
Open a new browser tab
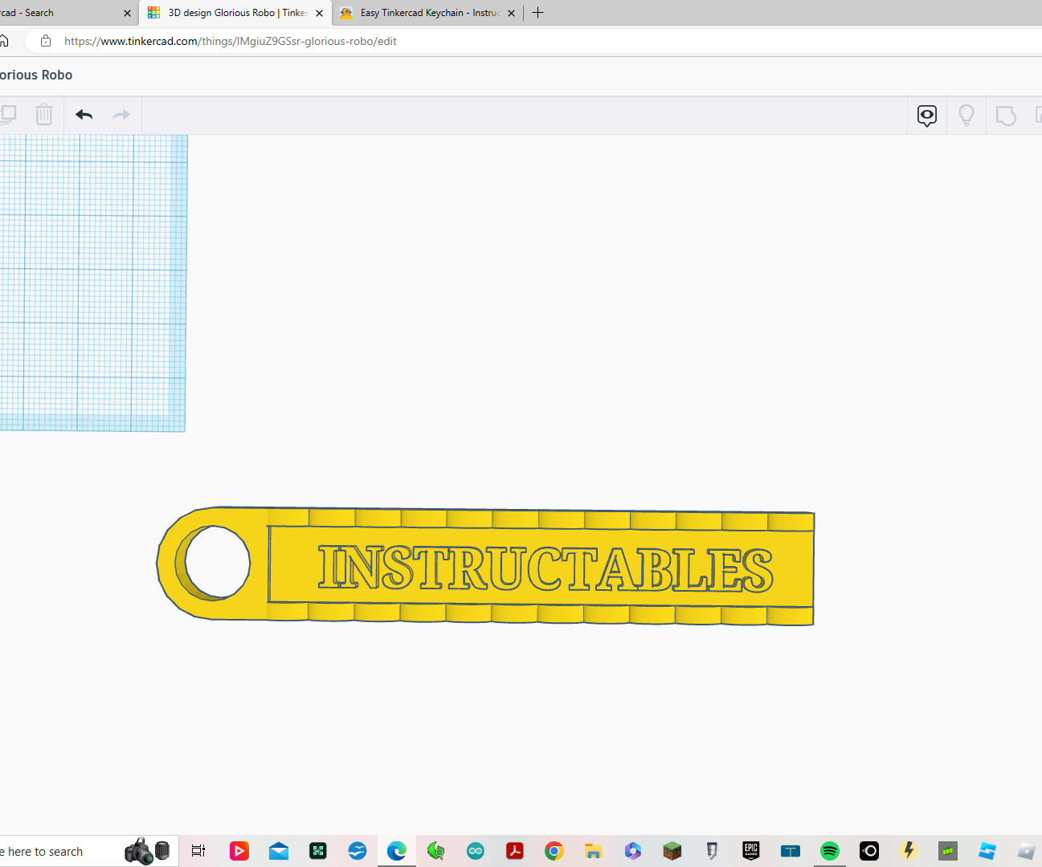click(x=537, y=13)
